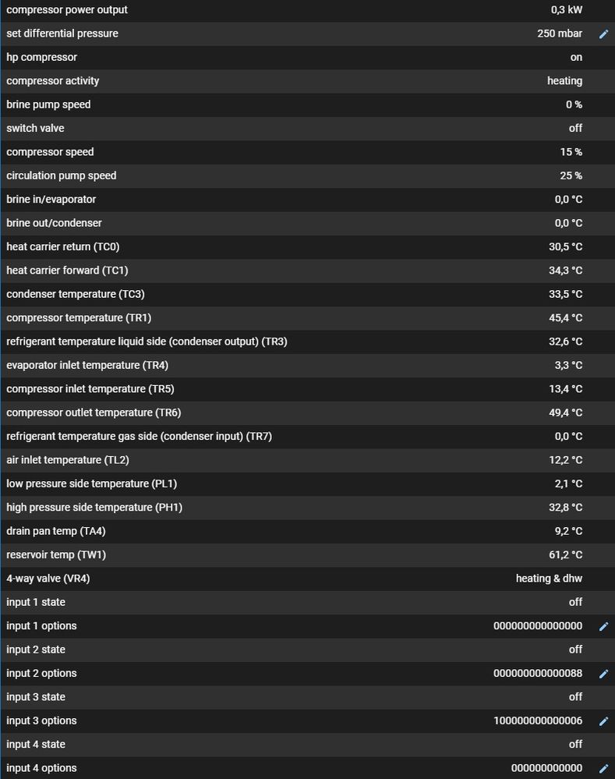615x779 pixels.
Task: Click the switch valve 'off' value
Action: [575, 129]
